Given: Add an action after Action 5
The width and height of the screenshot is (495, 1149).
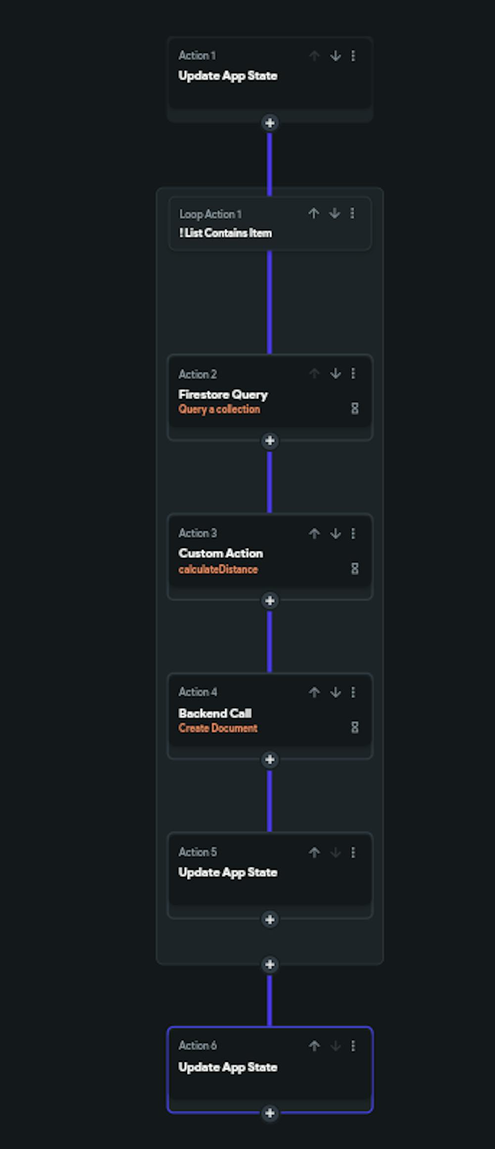Looking at the screenshot, I should pyautogui.click(x=270, y=920).
